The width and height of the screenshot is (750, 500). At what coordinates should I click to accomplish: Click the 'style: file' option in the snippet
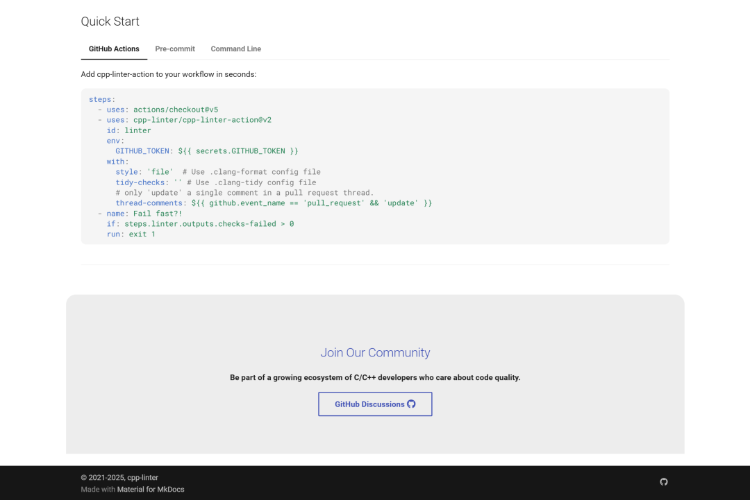pyautogui.click(x=144, y=171)
